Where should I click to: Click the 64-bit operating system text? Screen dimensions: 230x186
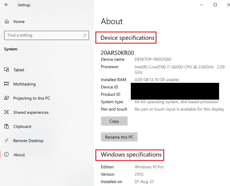pyautogui.click(x=176, y=102)
